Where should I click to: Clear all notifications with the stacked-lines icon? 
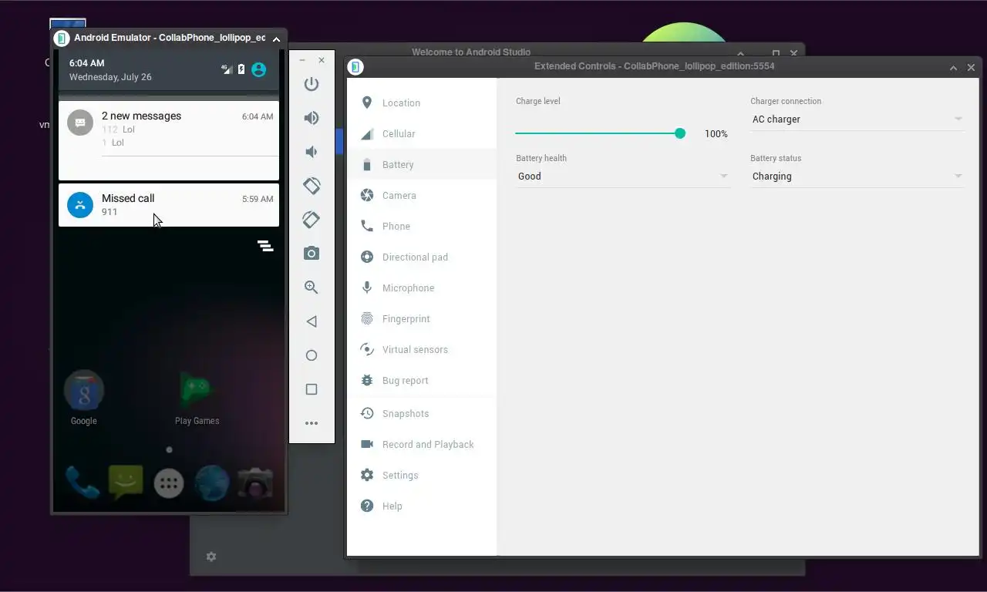pos(265,246)
